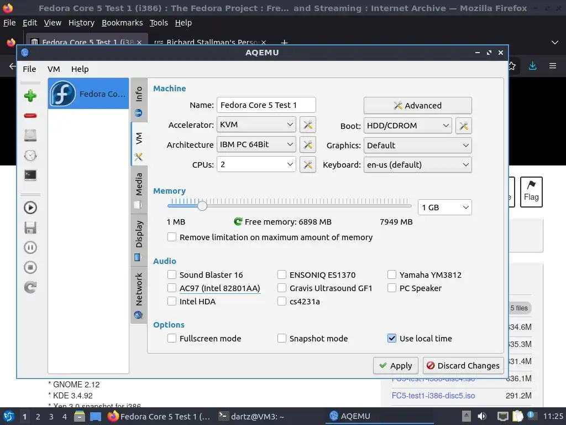
Task: Open the AQEMU VM menu
Action: click(54, 69)
